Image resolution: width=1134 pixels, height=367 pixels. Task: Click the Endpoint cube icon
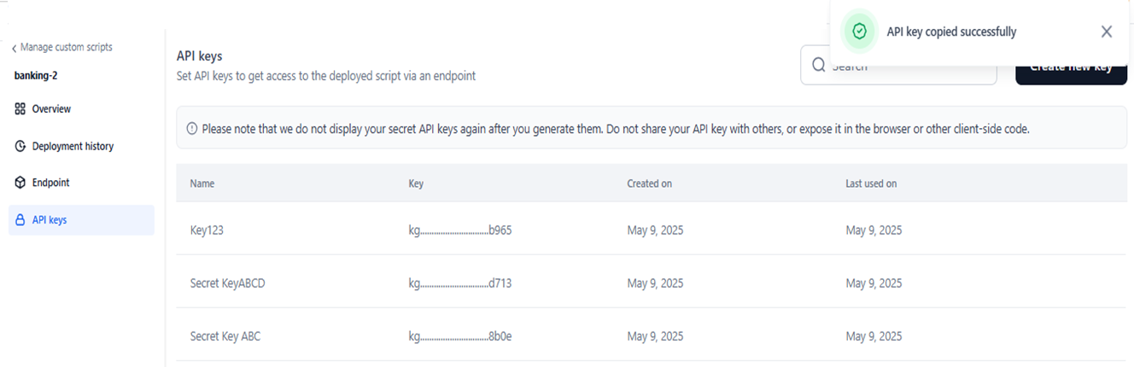(20, 183)
